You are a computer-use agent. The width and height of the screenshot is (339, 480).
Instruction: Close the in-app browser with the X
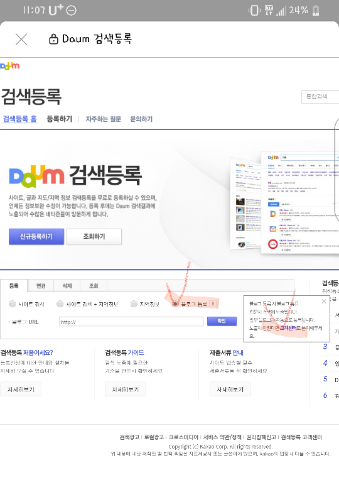(21, 39)
